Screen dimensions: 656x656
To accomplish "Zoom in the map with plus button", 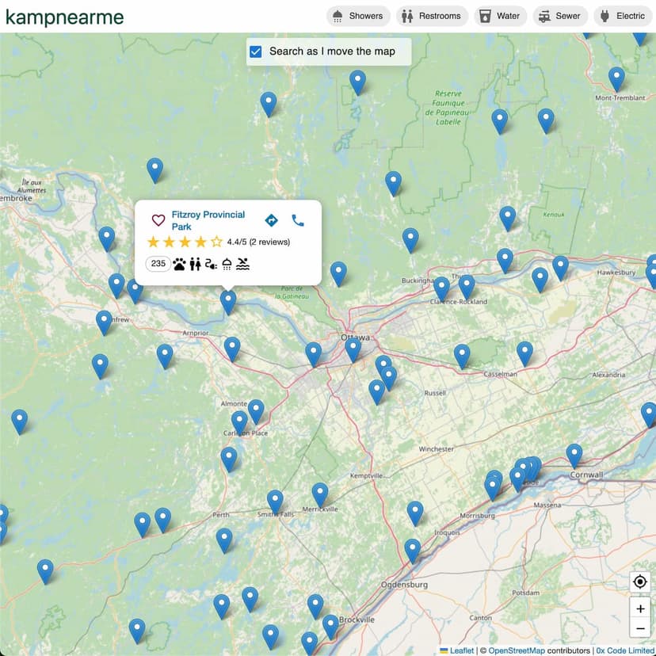I will pos(640,608).
